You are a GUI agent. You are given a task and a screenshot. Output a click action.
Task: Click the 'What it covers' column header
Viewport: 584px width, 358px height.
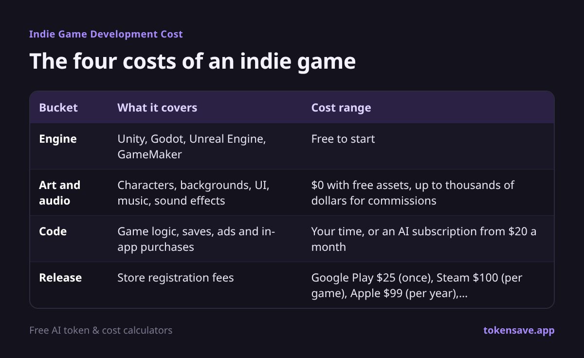[x=157, y=108]
